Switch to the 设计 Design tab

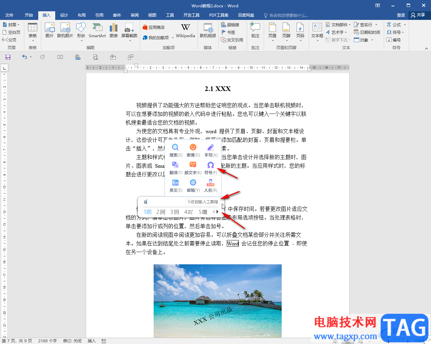tap(64, 15)
